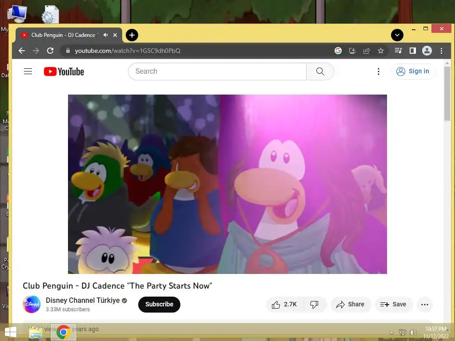This screenshot has width=455, height=341.
Task: Click the Subscribe button
Action: [160, 305]
